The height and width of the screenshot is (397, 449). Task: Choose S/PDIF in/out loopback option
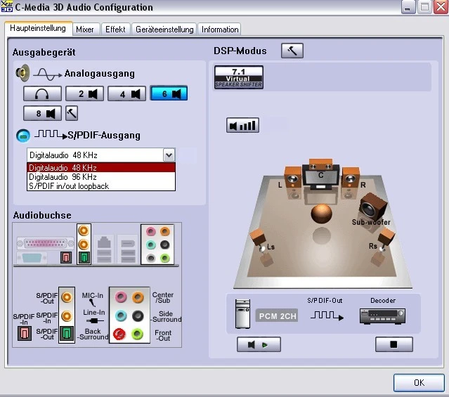pyautogui.click(x=69, y=186)
